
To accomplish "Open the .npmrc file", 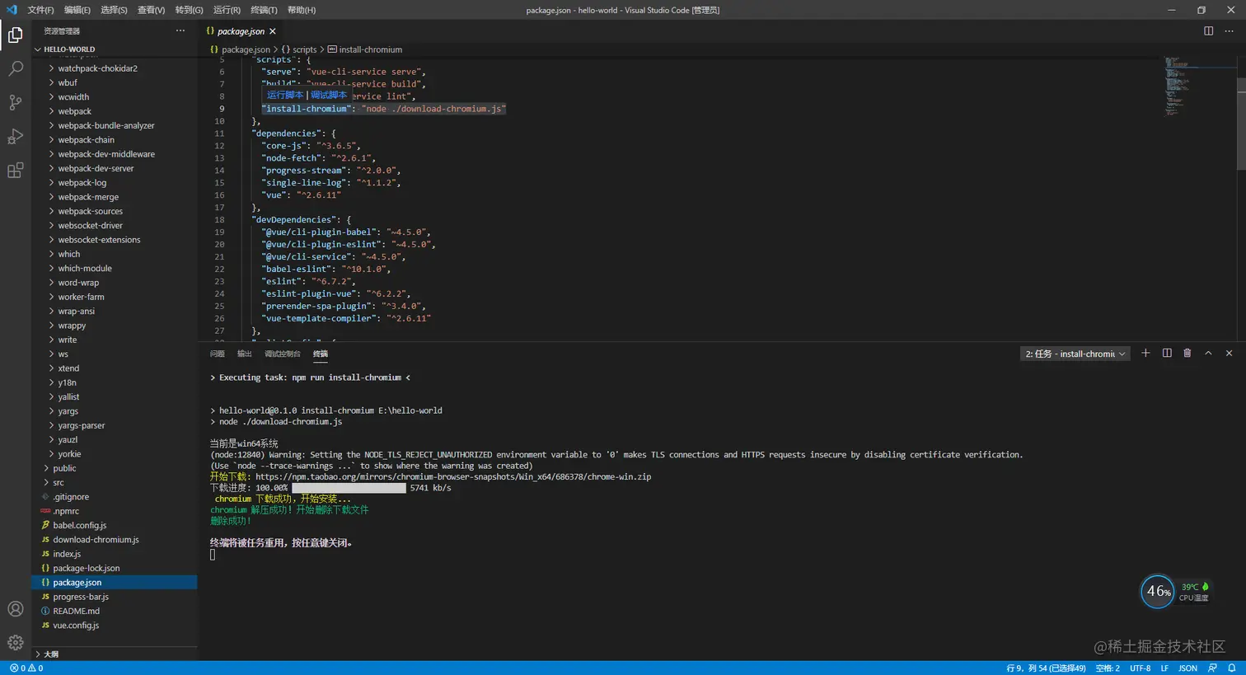I will point(115,511).
